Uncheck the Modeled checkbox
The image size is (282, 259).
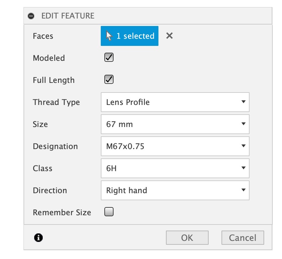(x=109, y=57)
